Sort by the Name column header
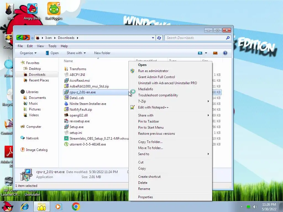Screen dimensions: 283x212 point(69,61)
